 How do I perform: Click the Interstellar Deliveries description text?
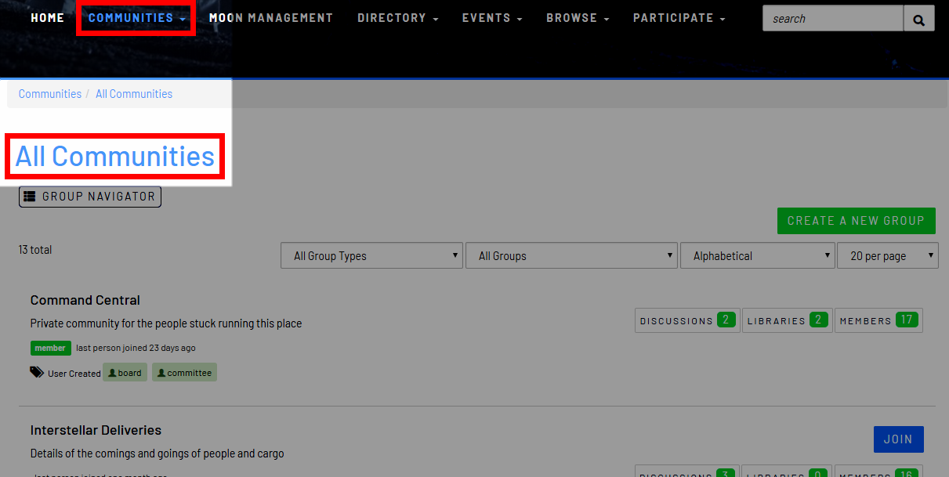click(x=158, y=454)
